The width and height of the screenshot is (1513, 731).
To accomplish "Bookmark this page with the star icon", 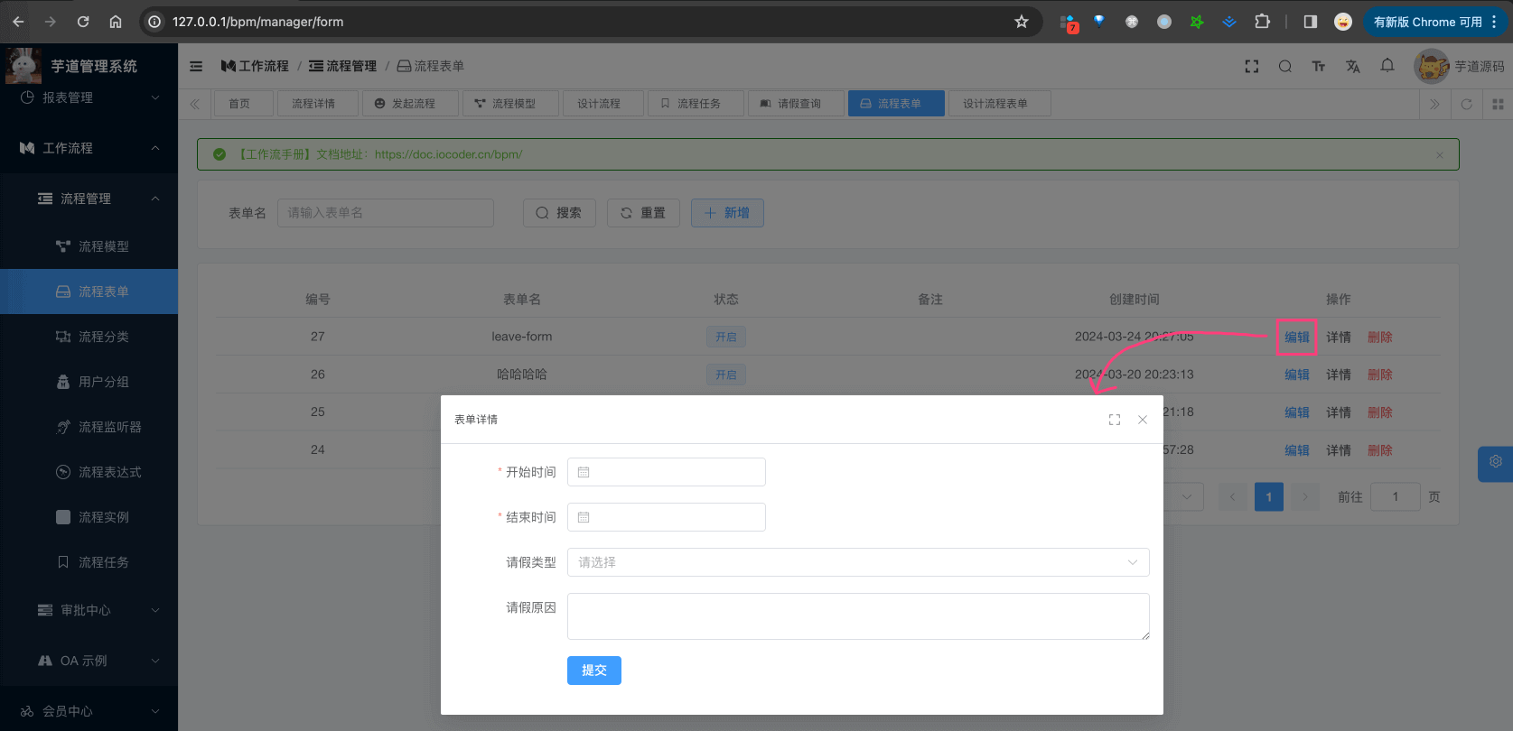I will (1022, 22).
